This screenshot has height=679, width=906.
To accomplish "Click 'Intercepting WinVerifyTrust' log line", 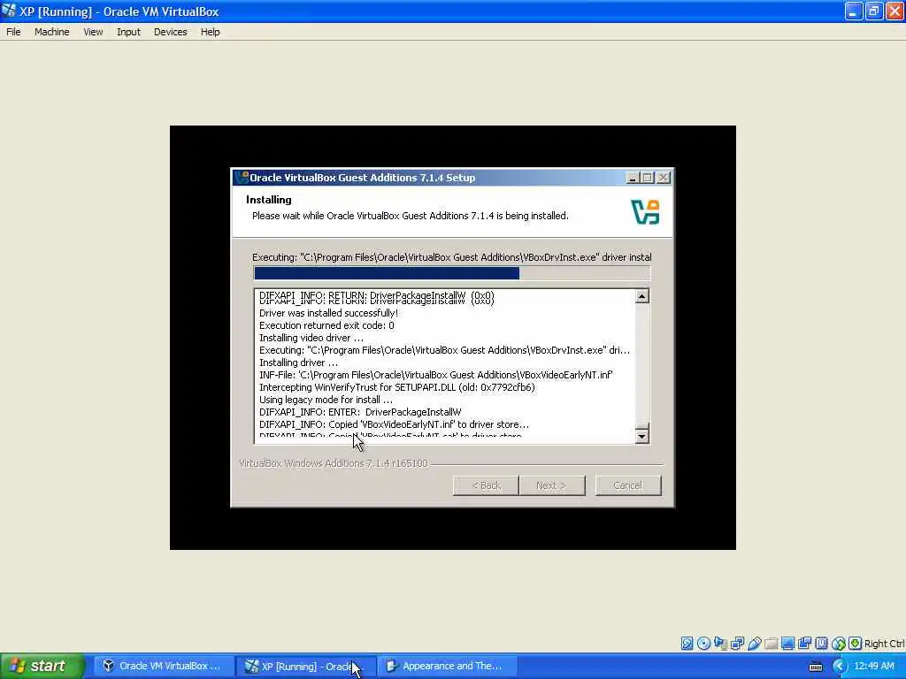I will (x=397, y=387).
